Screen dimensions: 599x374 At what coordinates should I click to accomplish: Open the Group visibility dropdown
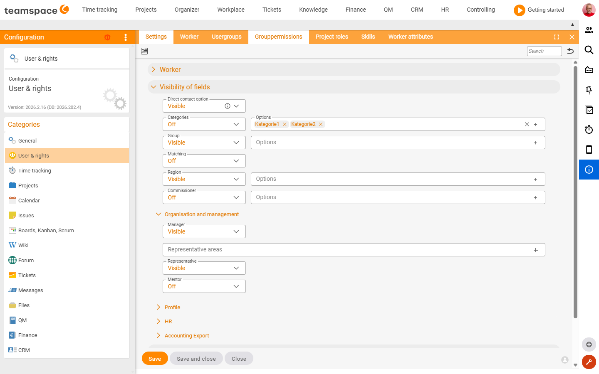204,143
